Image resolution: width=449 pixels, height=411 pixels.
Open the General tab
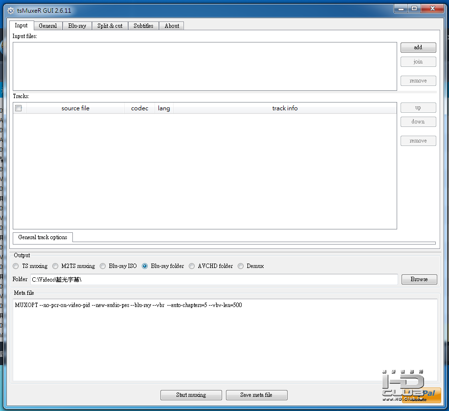(x=48, y=26)
